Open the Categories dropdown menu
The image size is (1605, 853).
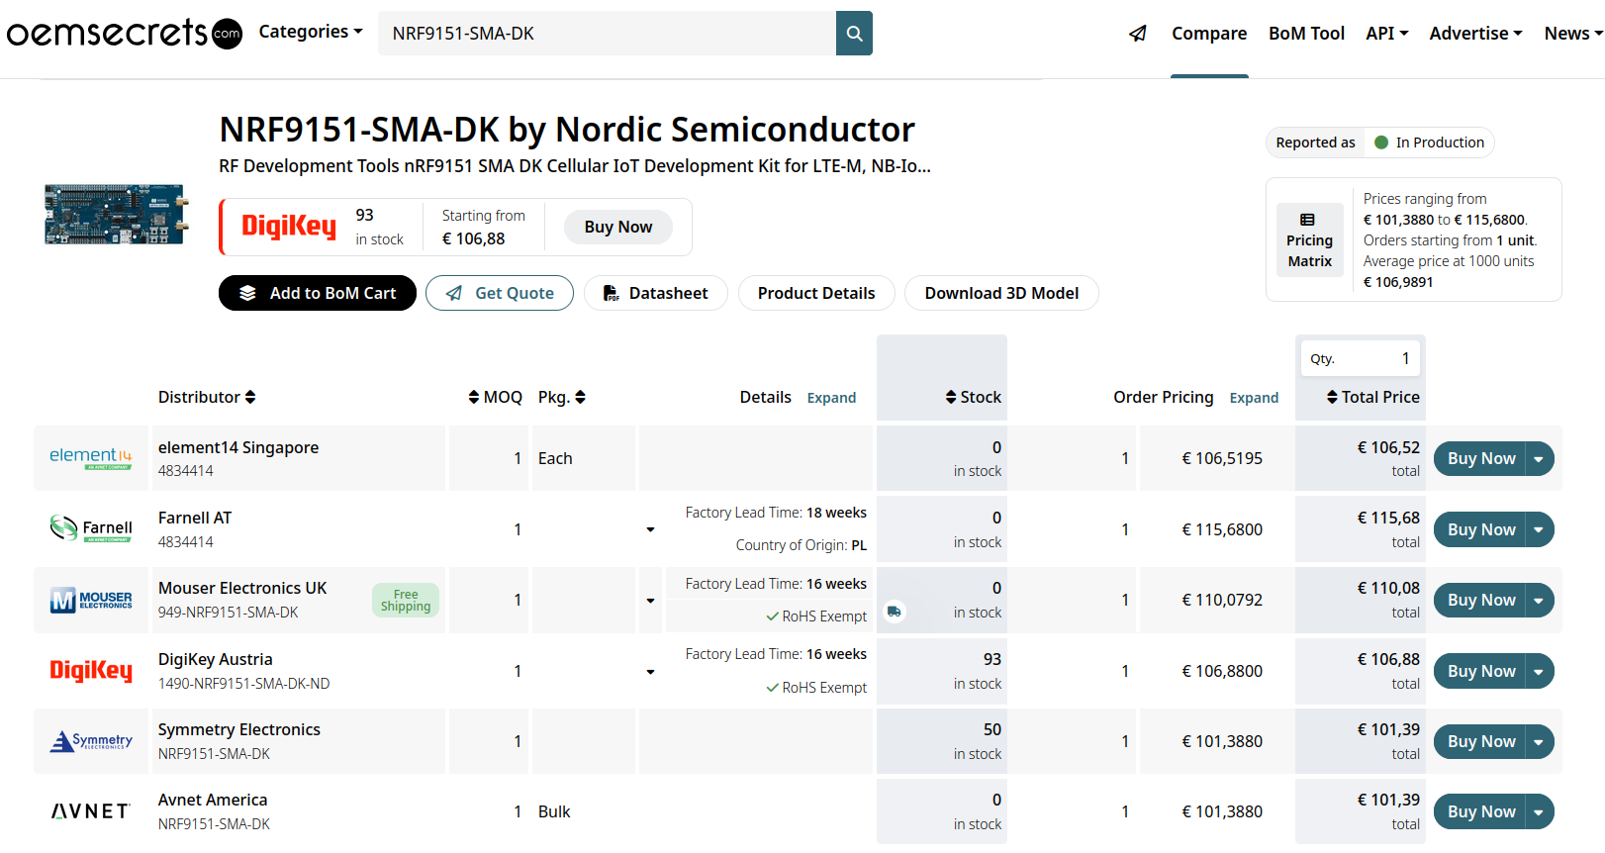pos(311,32)
